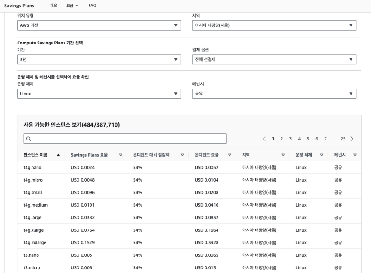Click the instance search input field

[x=125, y=139]
